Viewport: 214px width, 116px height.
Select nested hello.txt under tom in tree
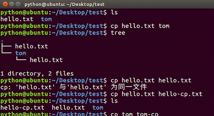[x=46, y=60]
